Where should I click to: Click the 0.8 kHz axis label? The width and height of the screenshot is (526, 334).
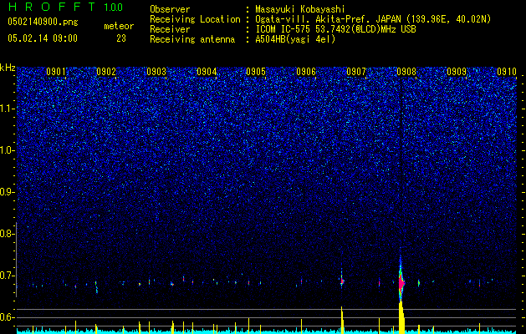(7, 234)
